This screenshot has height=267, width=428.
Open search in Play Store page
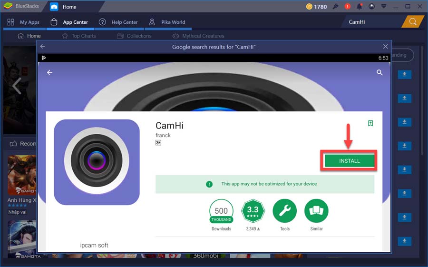tap(379, 72)
